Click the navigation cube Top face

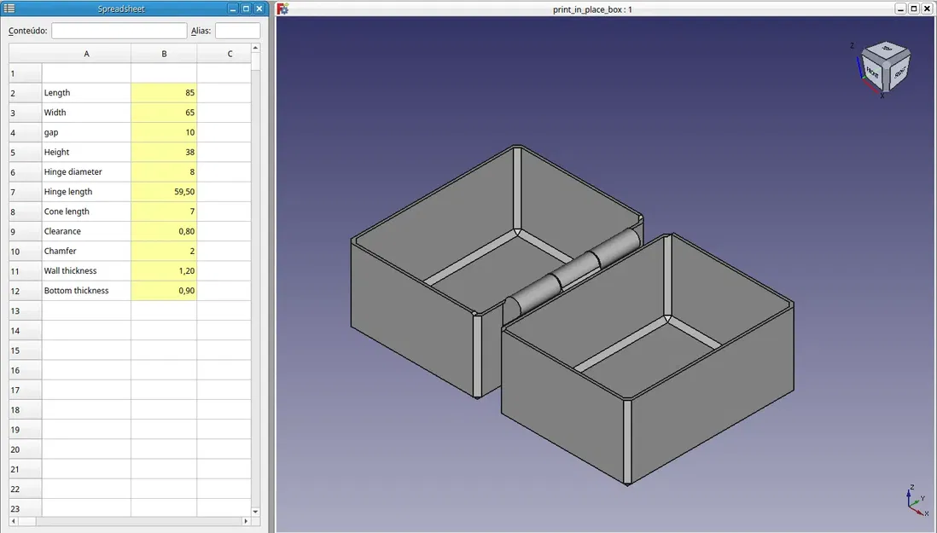pos(887,49)
